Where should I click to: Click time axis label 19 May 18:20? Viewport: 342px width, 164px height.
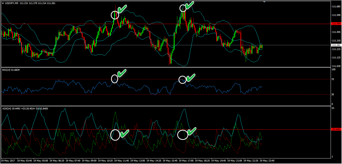(202, 160)
